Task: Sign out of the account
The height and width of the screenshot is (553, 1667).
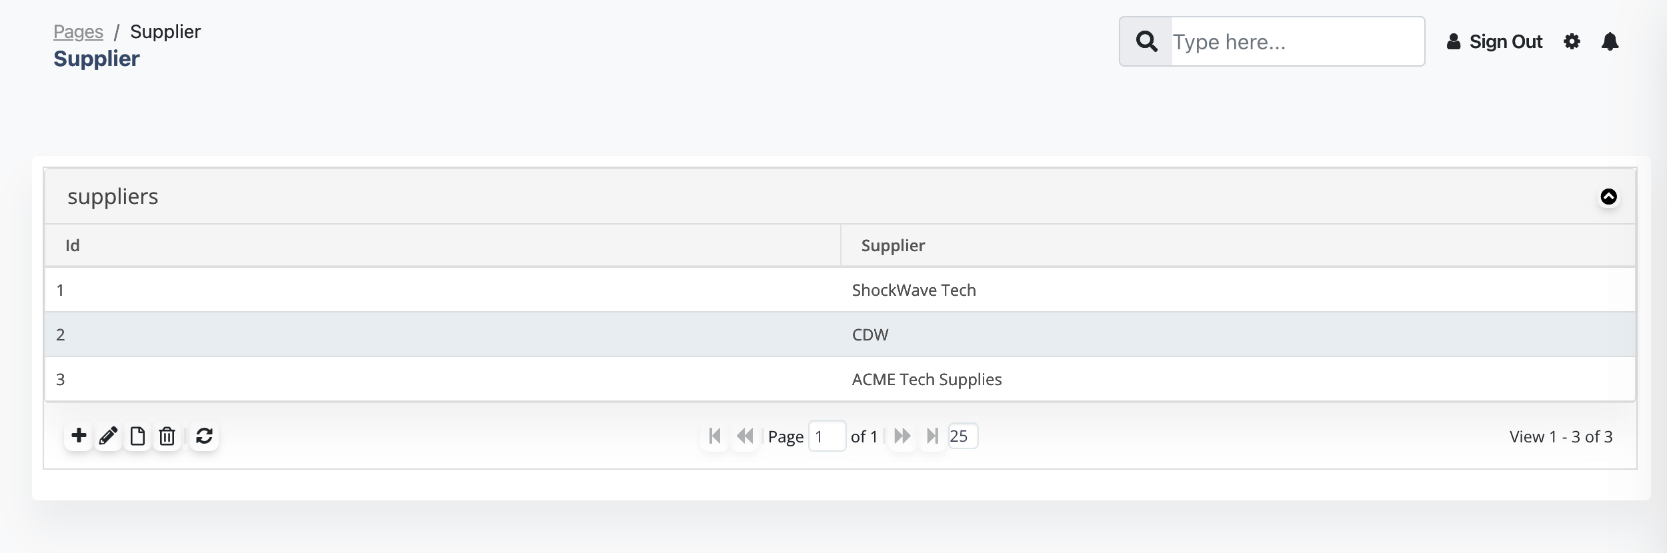Action: (1494, 41)
